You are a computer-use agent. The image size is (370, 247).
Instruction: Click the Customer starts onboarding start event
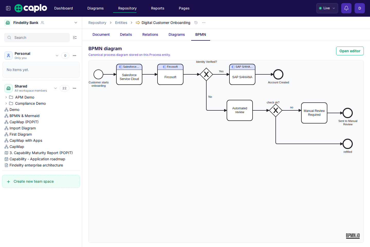pyautogui.click(x=98, y=74)
